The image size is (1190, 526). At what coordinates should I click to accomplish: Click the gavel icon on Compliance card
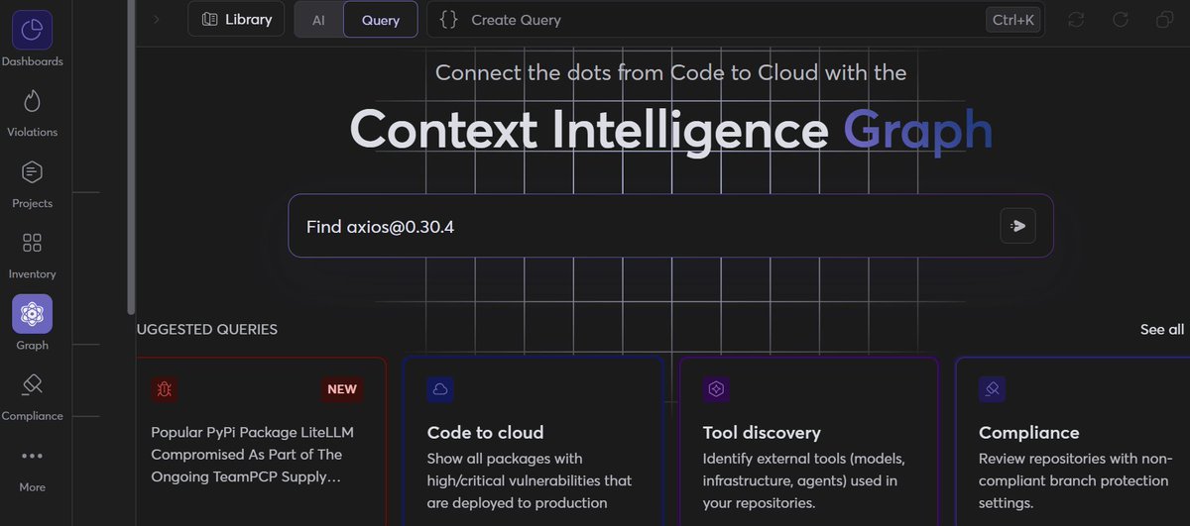(992, 389)
